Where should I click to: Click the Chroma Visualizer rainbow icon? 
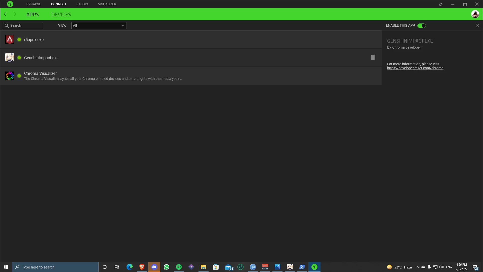coord(10,76)
